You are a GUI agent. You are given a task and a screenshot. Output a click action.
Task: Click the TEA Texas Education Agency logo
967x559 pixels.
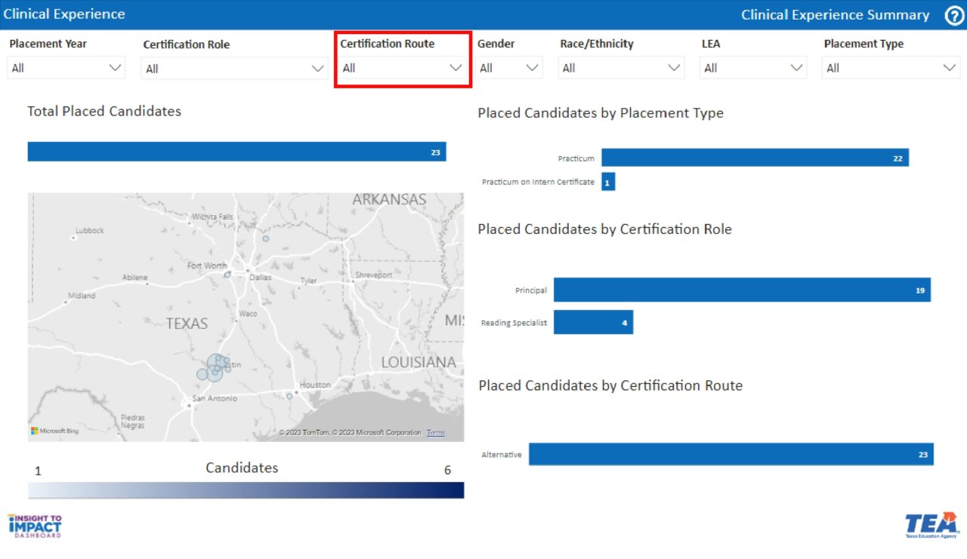pos(931,525)
